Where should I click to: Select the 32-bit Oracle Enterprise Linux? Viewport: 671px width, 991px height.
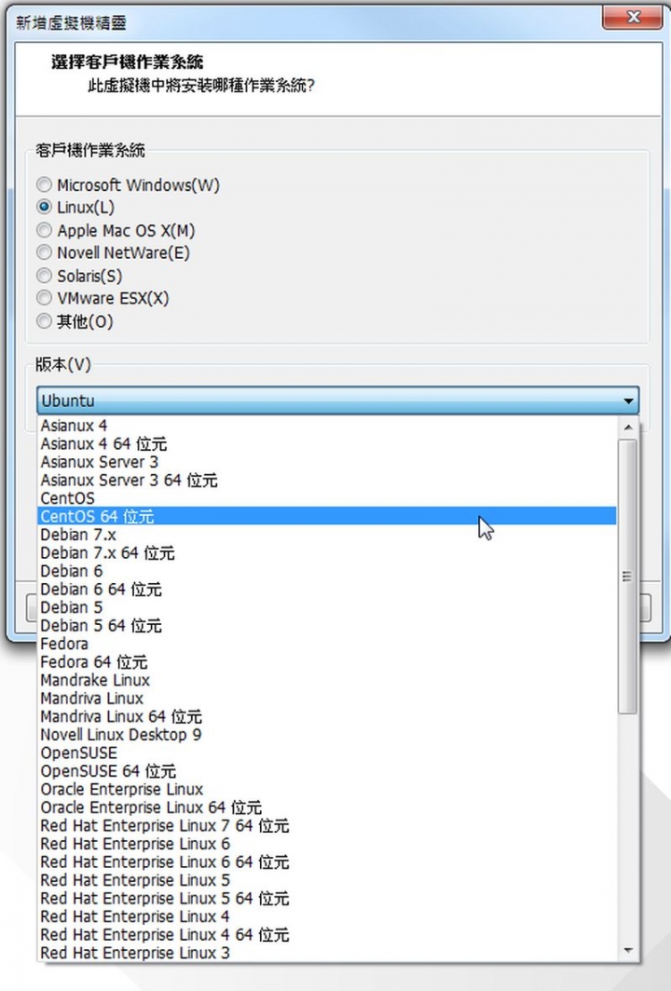pyautogui.click(x=327, y=790)
